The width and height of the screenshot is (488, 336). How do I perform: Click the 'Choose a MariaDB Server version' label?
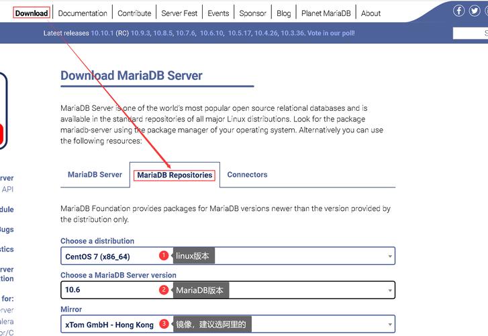[118, 276]
